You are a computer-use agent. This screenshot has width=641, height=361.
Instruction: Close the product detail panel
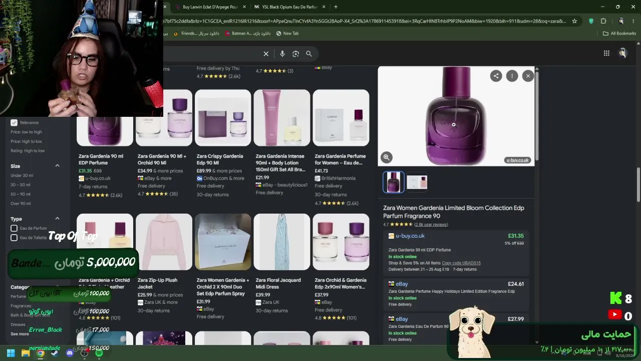[x=528, y=76]
